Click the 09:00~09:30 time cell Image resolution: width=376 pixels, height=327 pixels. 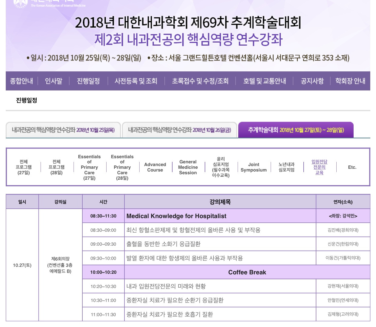[103, 244]
